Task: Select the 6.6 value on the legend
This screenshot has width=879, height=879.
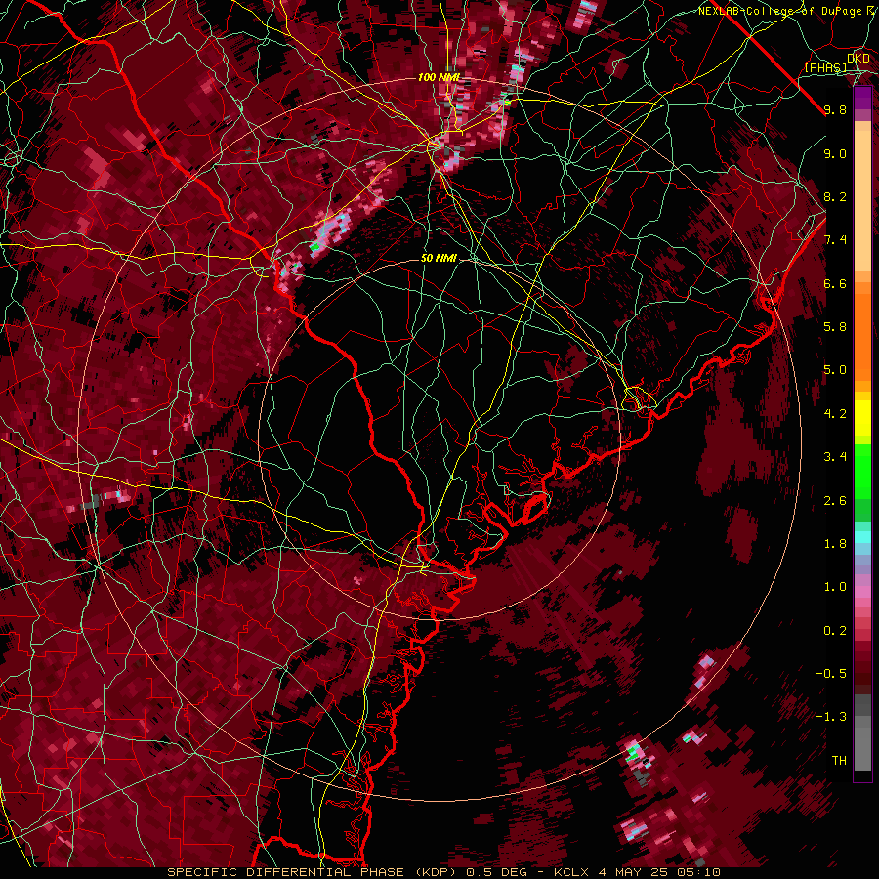Action: pyautogui.click(x=835, y=283)
